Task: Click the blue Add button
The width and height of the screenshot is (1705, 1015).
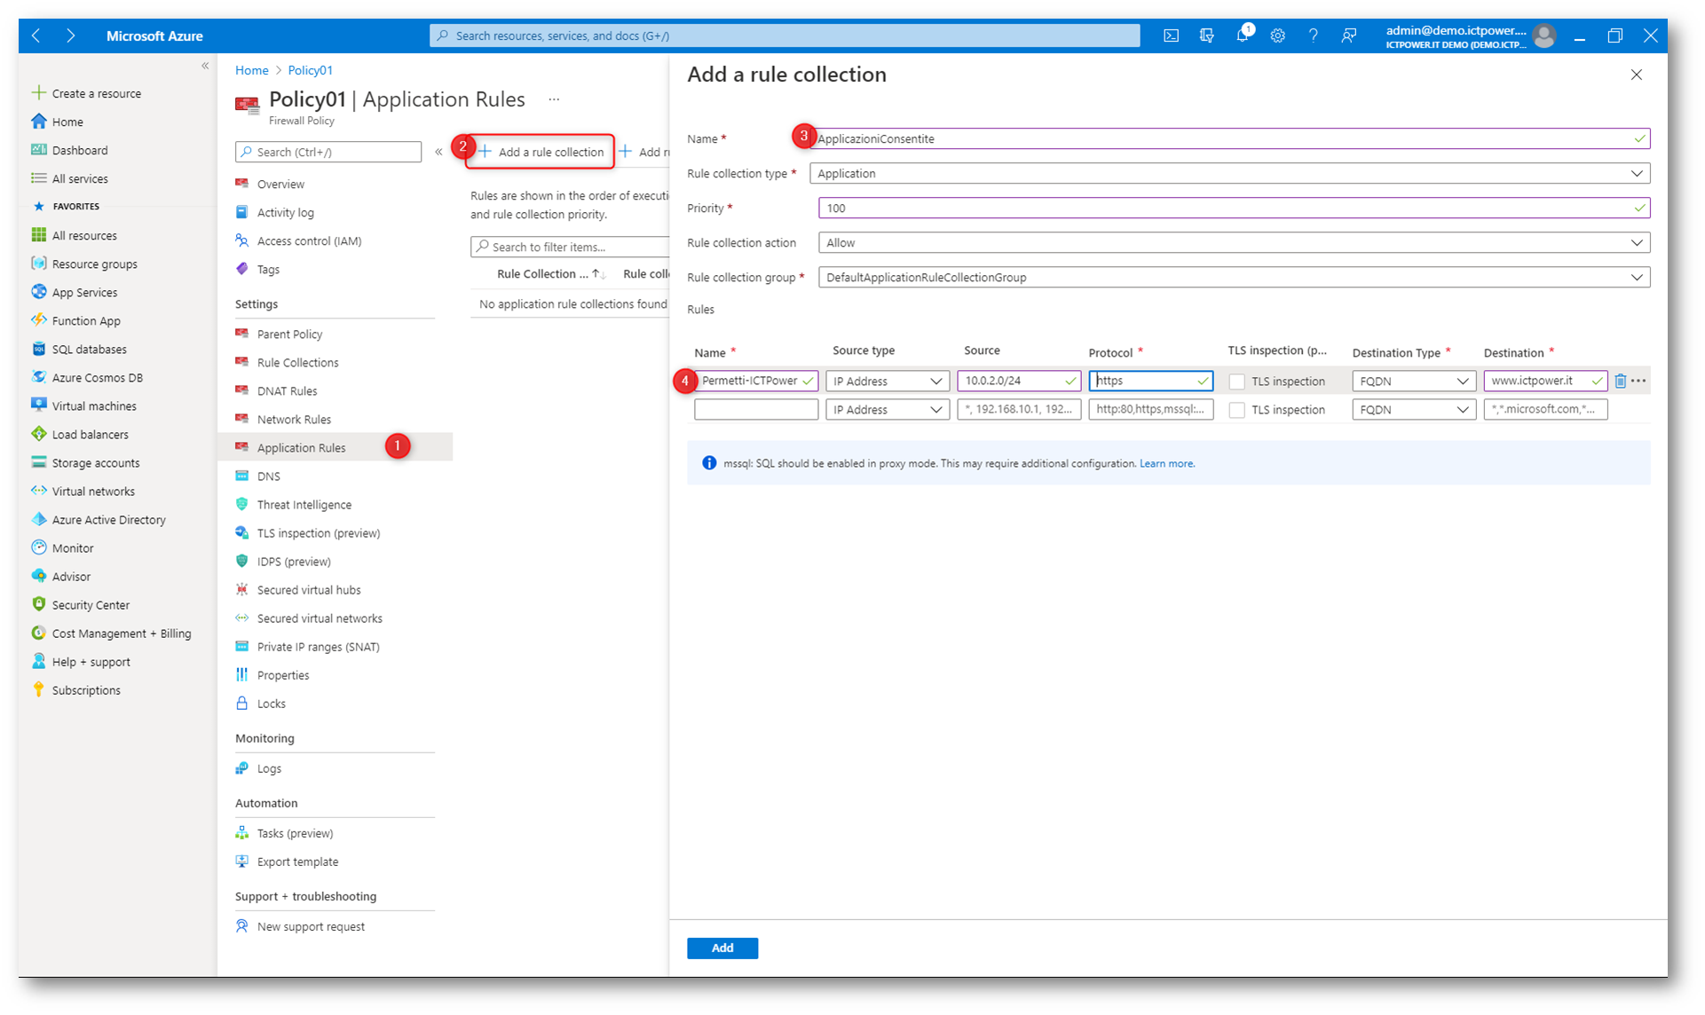Action: [x=722, y=948]
